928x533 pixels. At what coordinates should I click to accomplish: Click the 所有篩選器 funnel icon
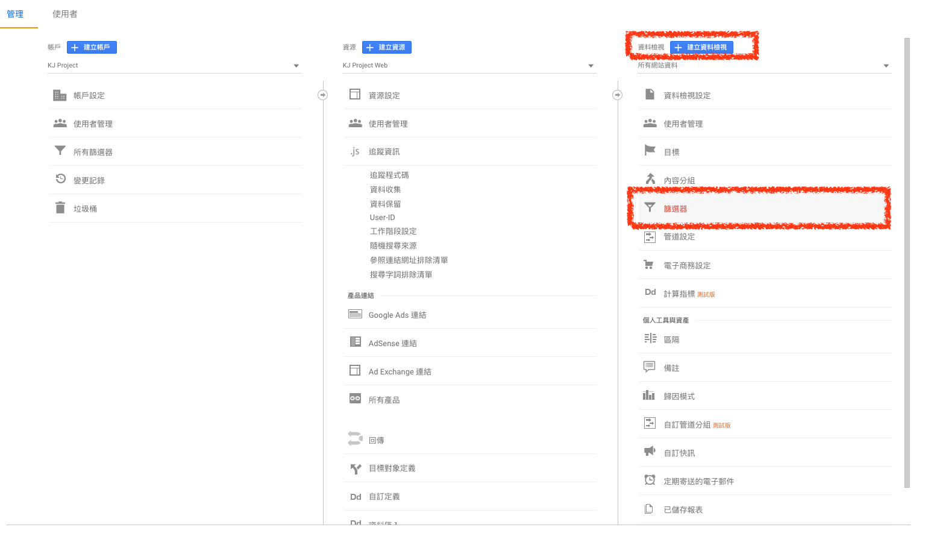point(60,151)
